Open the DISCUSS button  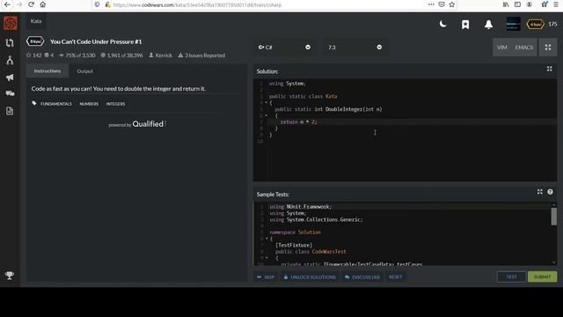(362, 277)
